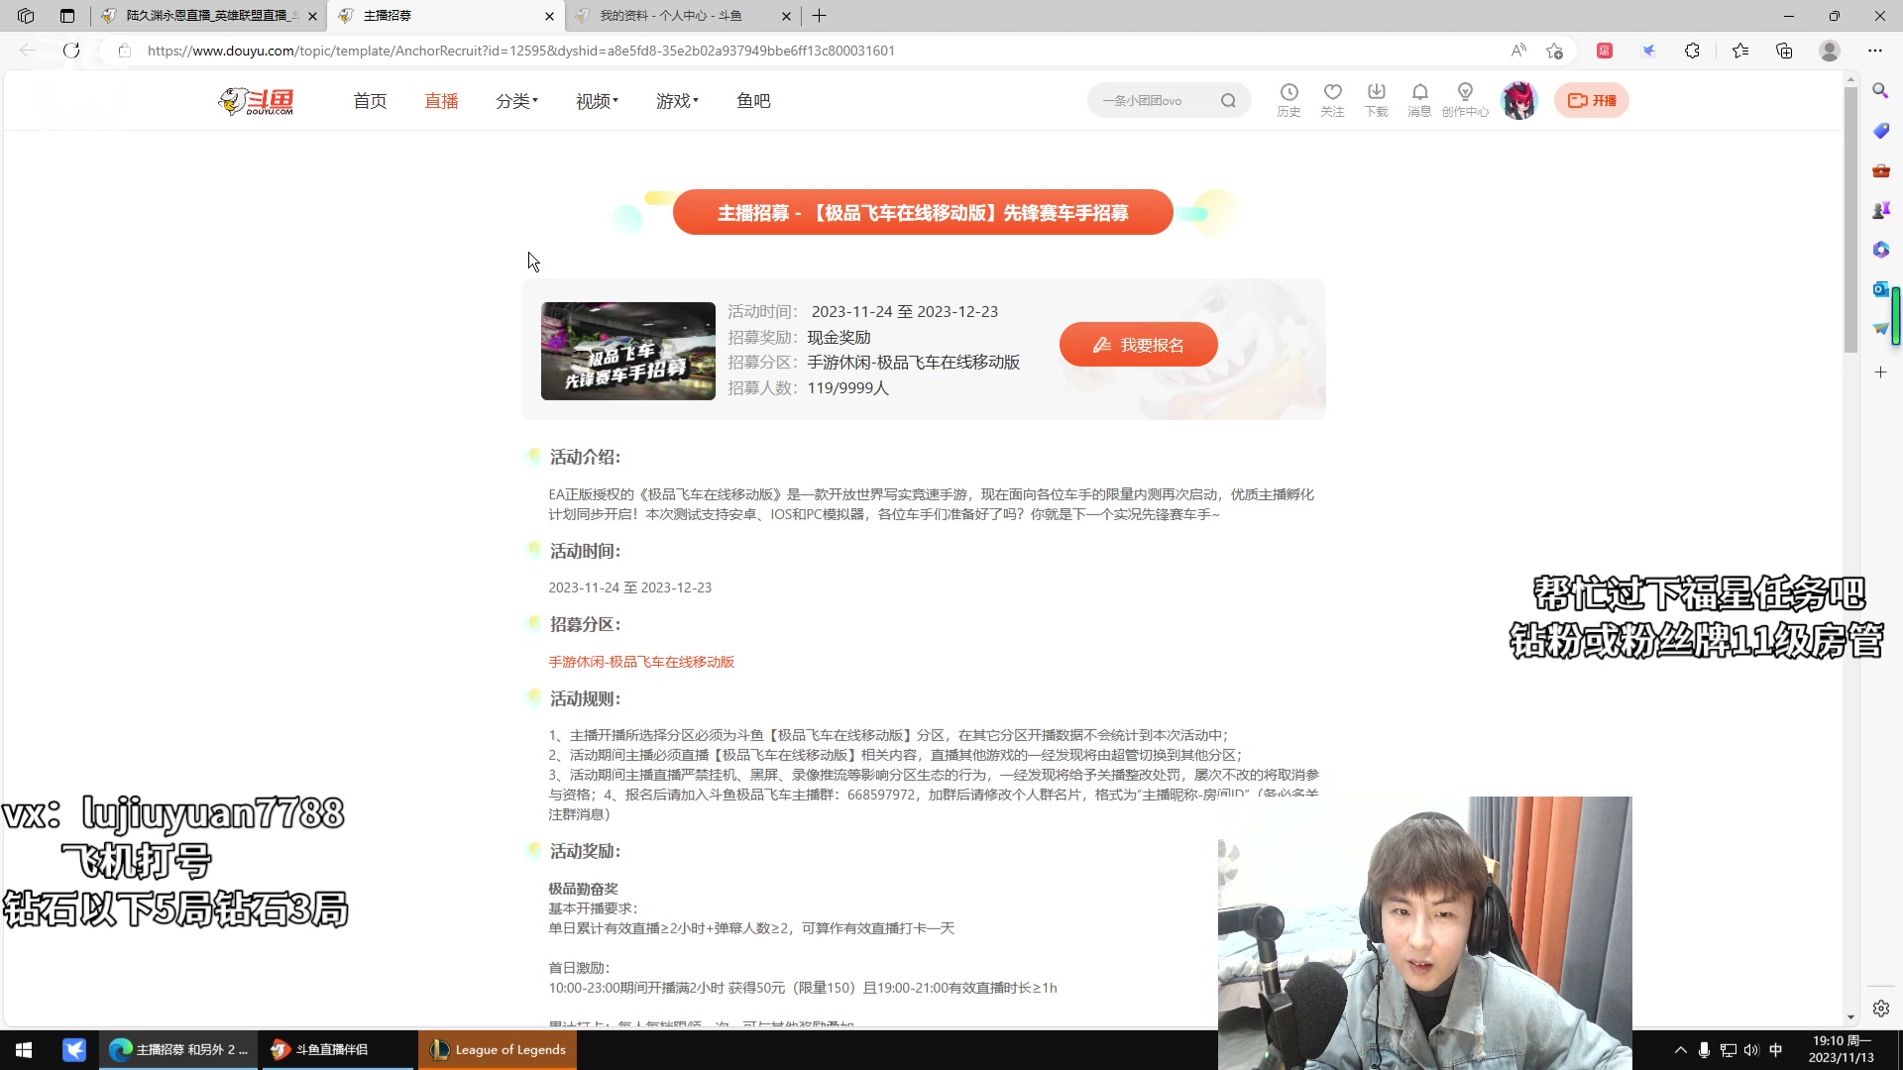Open the browser settings and more menu

pyautogui.click(x=1874, y=51)
